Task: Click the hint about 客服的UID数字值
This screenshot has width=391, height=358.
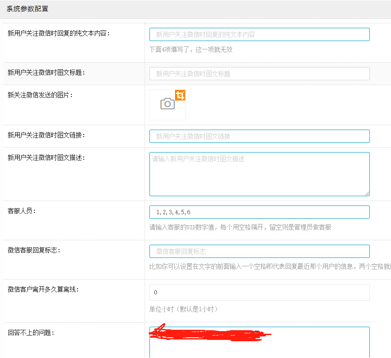Action: coord(240,227)
